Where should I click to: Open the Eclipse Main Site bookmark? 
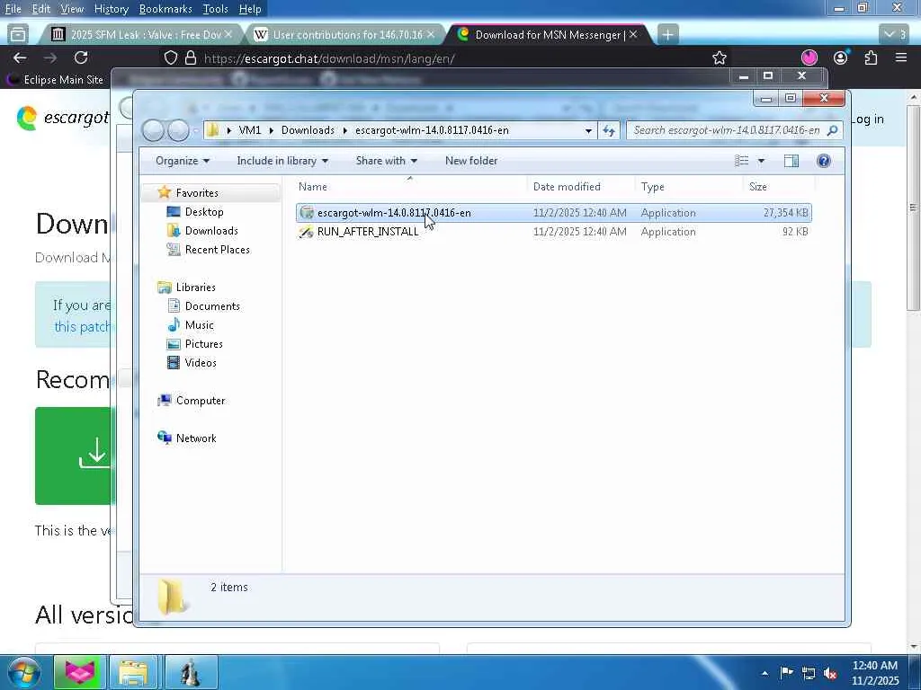tap(55, 79)
